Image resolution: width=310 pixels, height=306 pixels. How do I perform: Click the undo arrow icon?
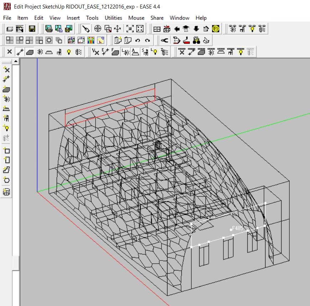[x=138, y=41]
